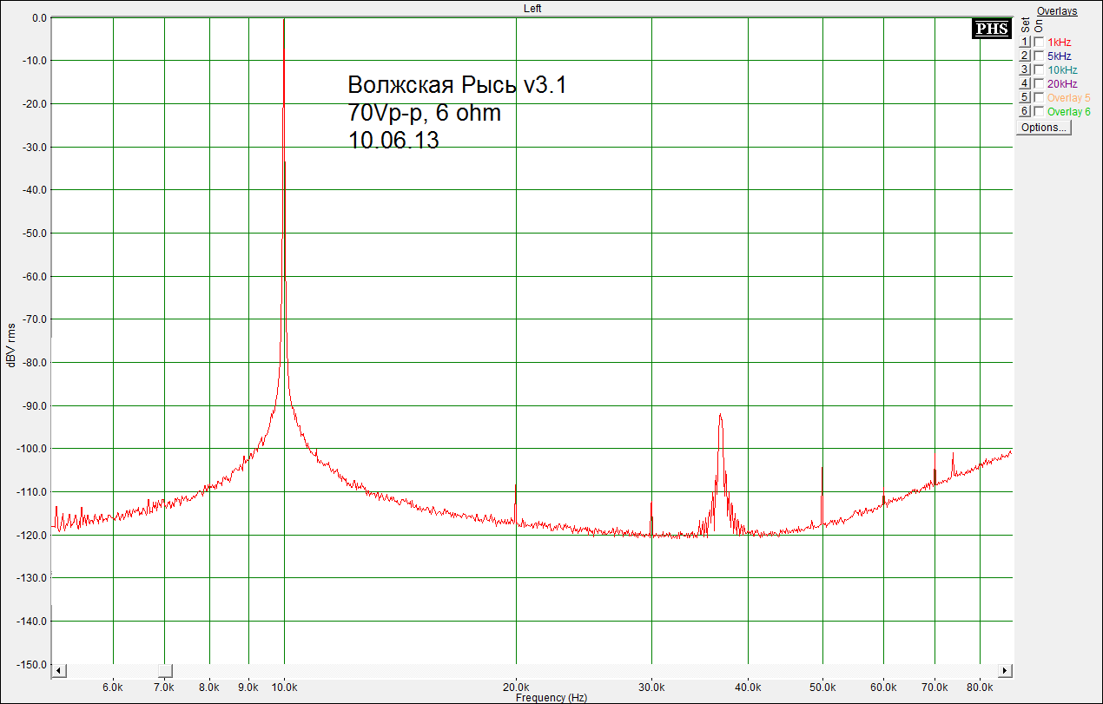Check the Overlay 5 checkbox
This screenshot has height=704, width=1103.
click(1039, 97)
